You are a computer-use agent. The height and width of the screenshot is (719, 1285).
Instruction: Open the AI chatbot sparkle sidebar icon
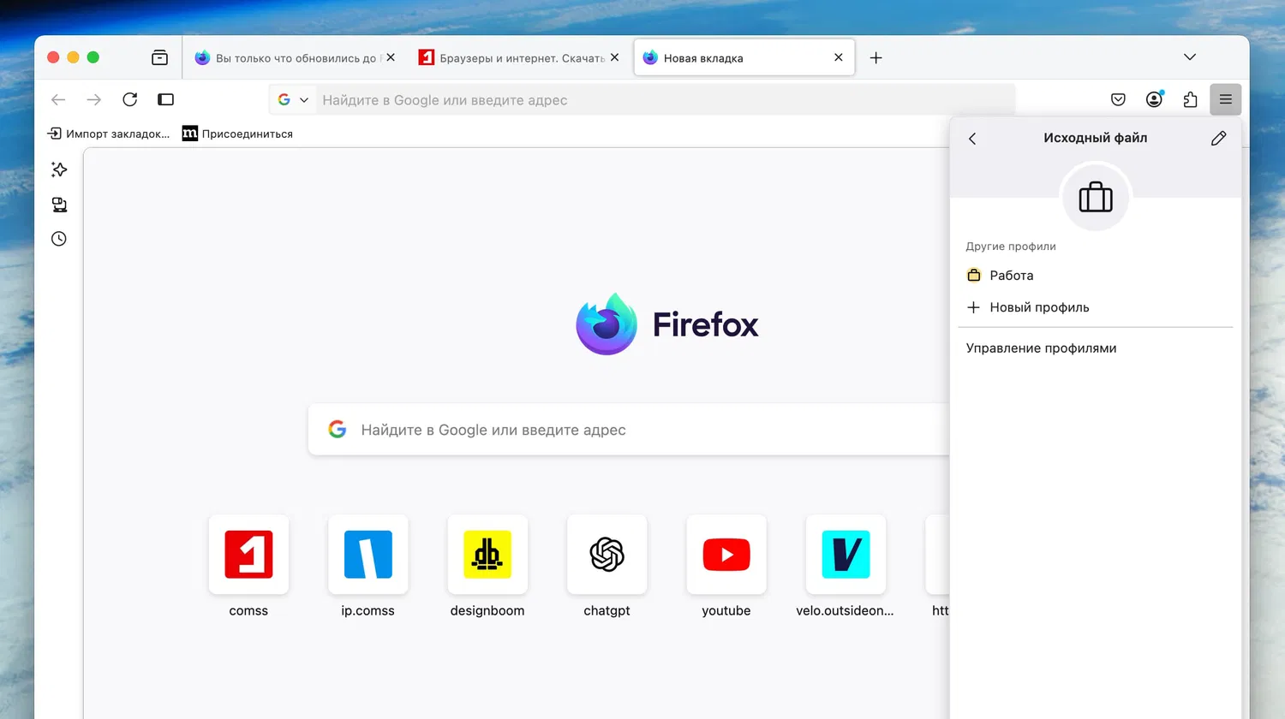point(59,169)
